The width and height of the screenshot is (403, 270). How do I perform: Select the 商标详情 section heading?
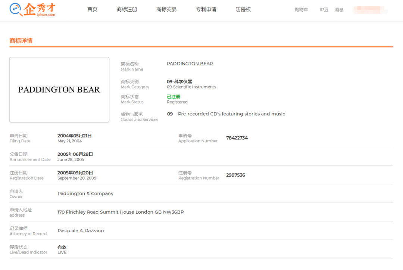21,41
